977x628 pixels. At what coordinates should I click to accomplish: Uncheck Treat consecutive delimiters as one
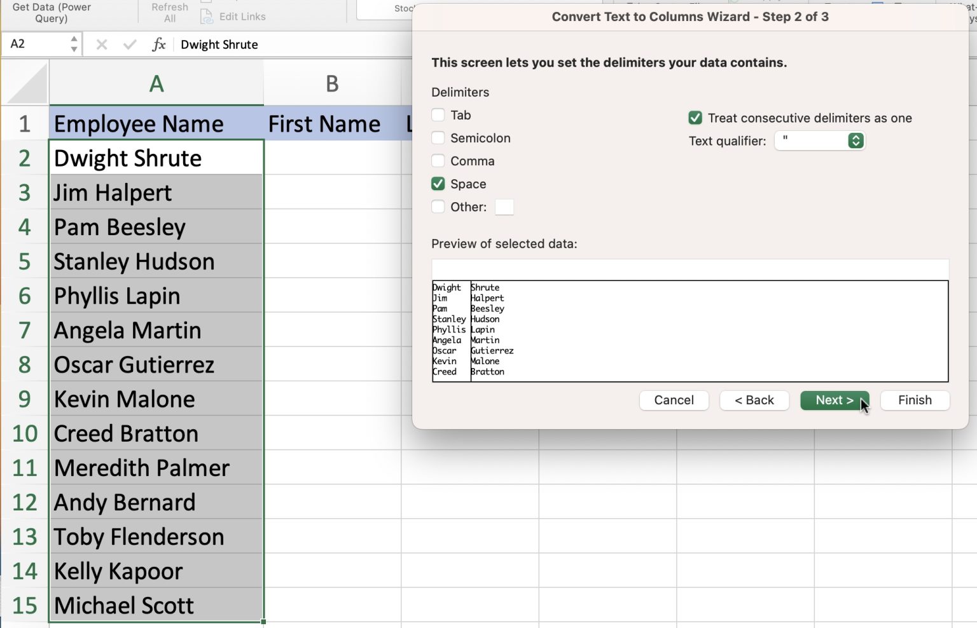tap(695, 118)
